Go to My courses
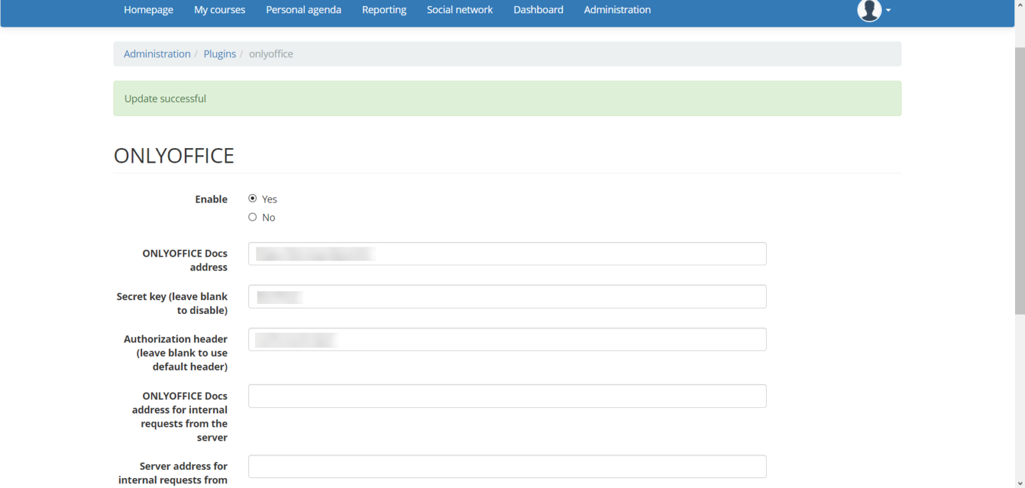 [x=219, y=9]
